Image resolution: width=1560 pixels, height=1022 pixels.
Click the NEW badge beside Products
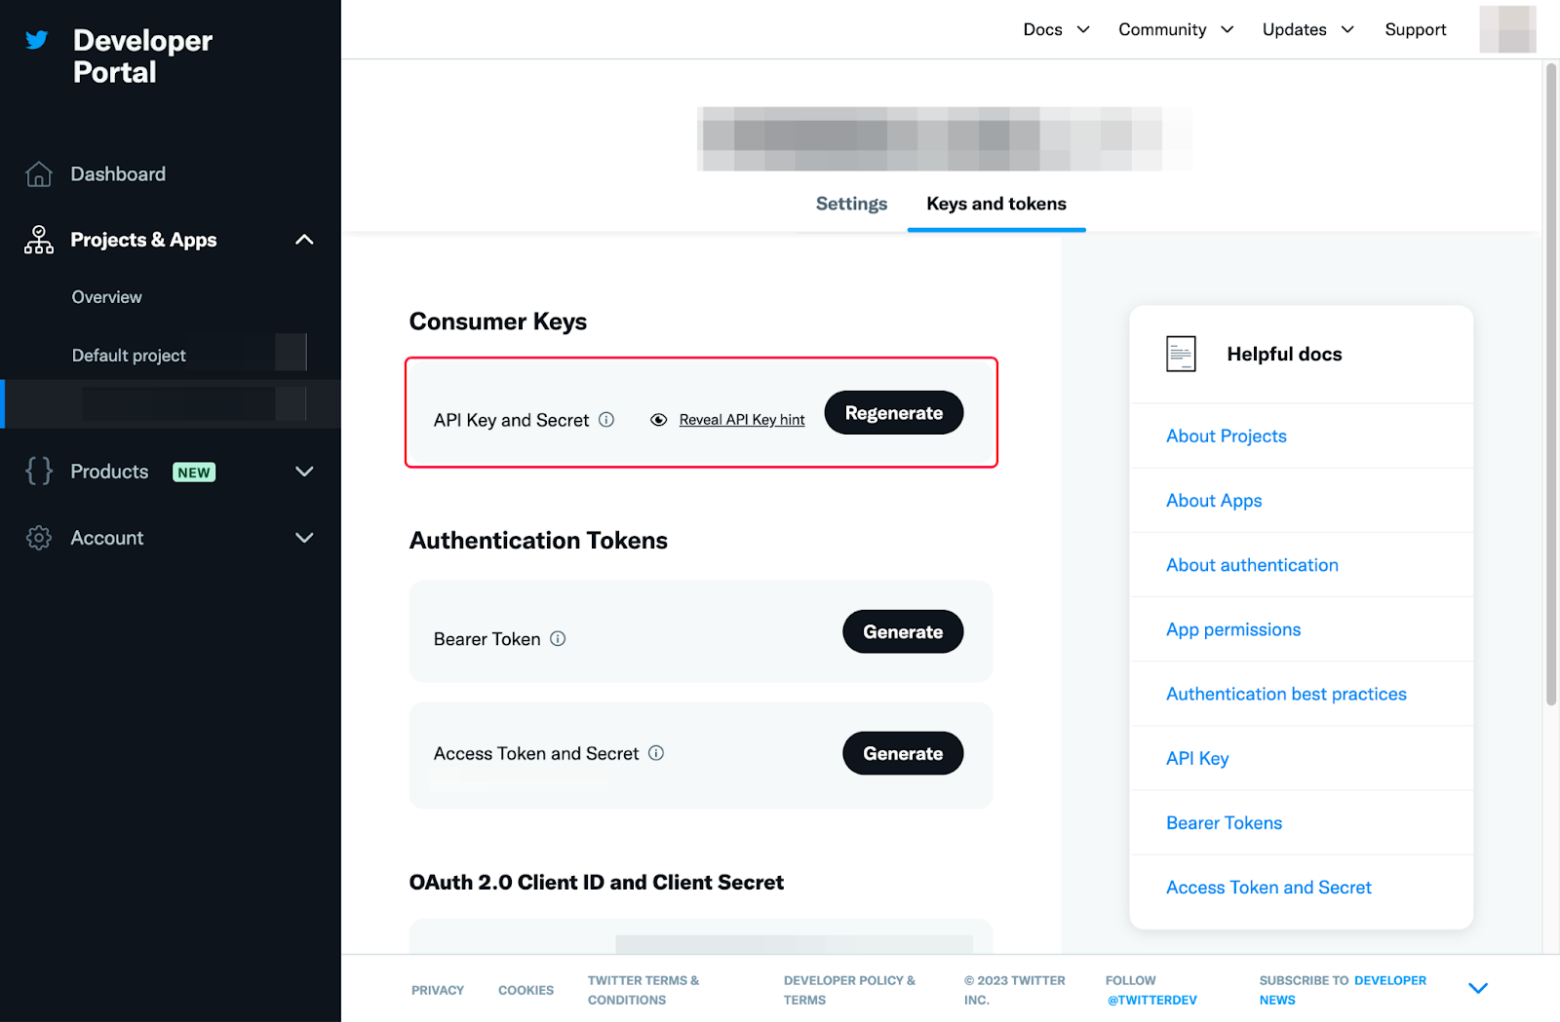point(194,473)
